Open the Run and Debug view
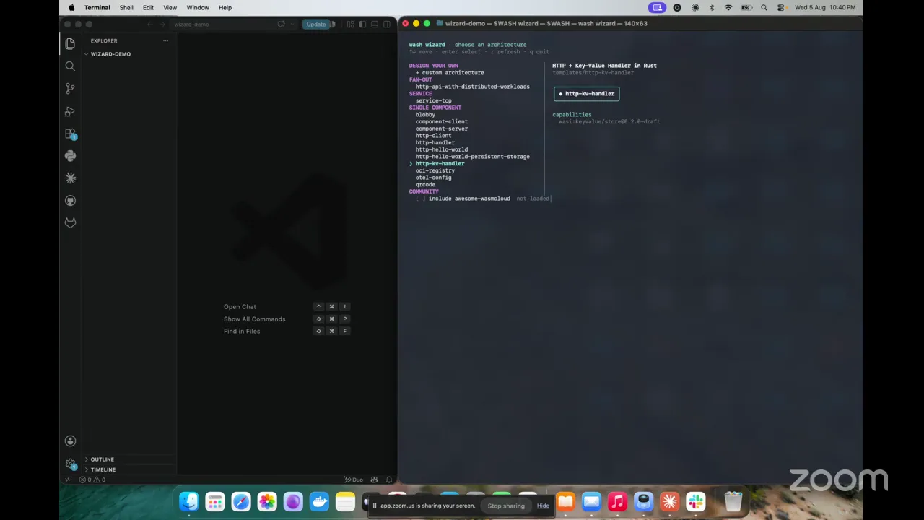The image size is (924, 520). tap(70, 111)
